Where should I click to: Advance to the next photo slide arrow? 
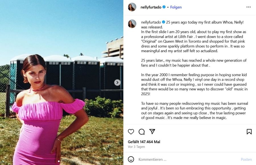117,82
